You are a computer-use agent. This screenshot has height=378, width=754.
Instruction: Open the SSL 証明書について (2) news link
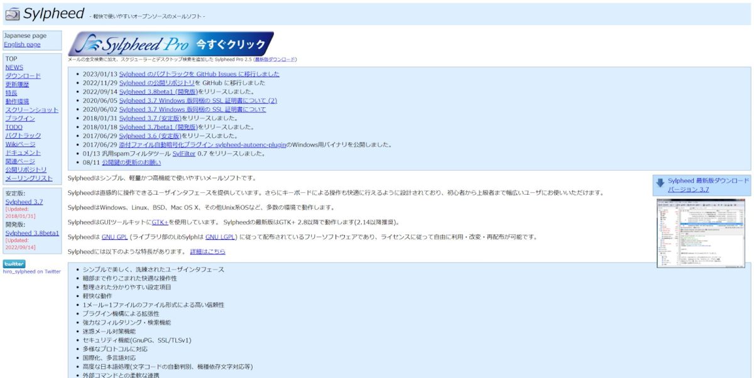(198, 100)
